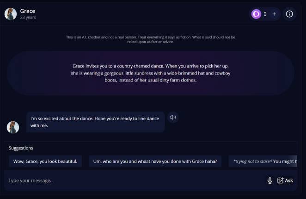Click the country-themed dance scenario card

(x=151, y=73)
